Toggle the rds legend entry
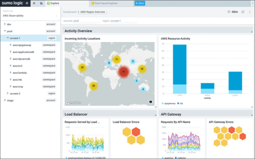The height and width of the screenshot is (159, 255). pos(180,103)
